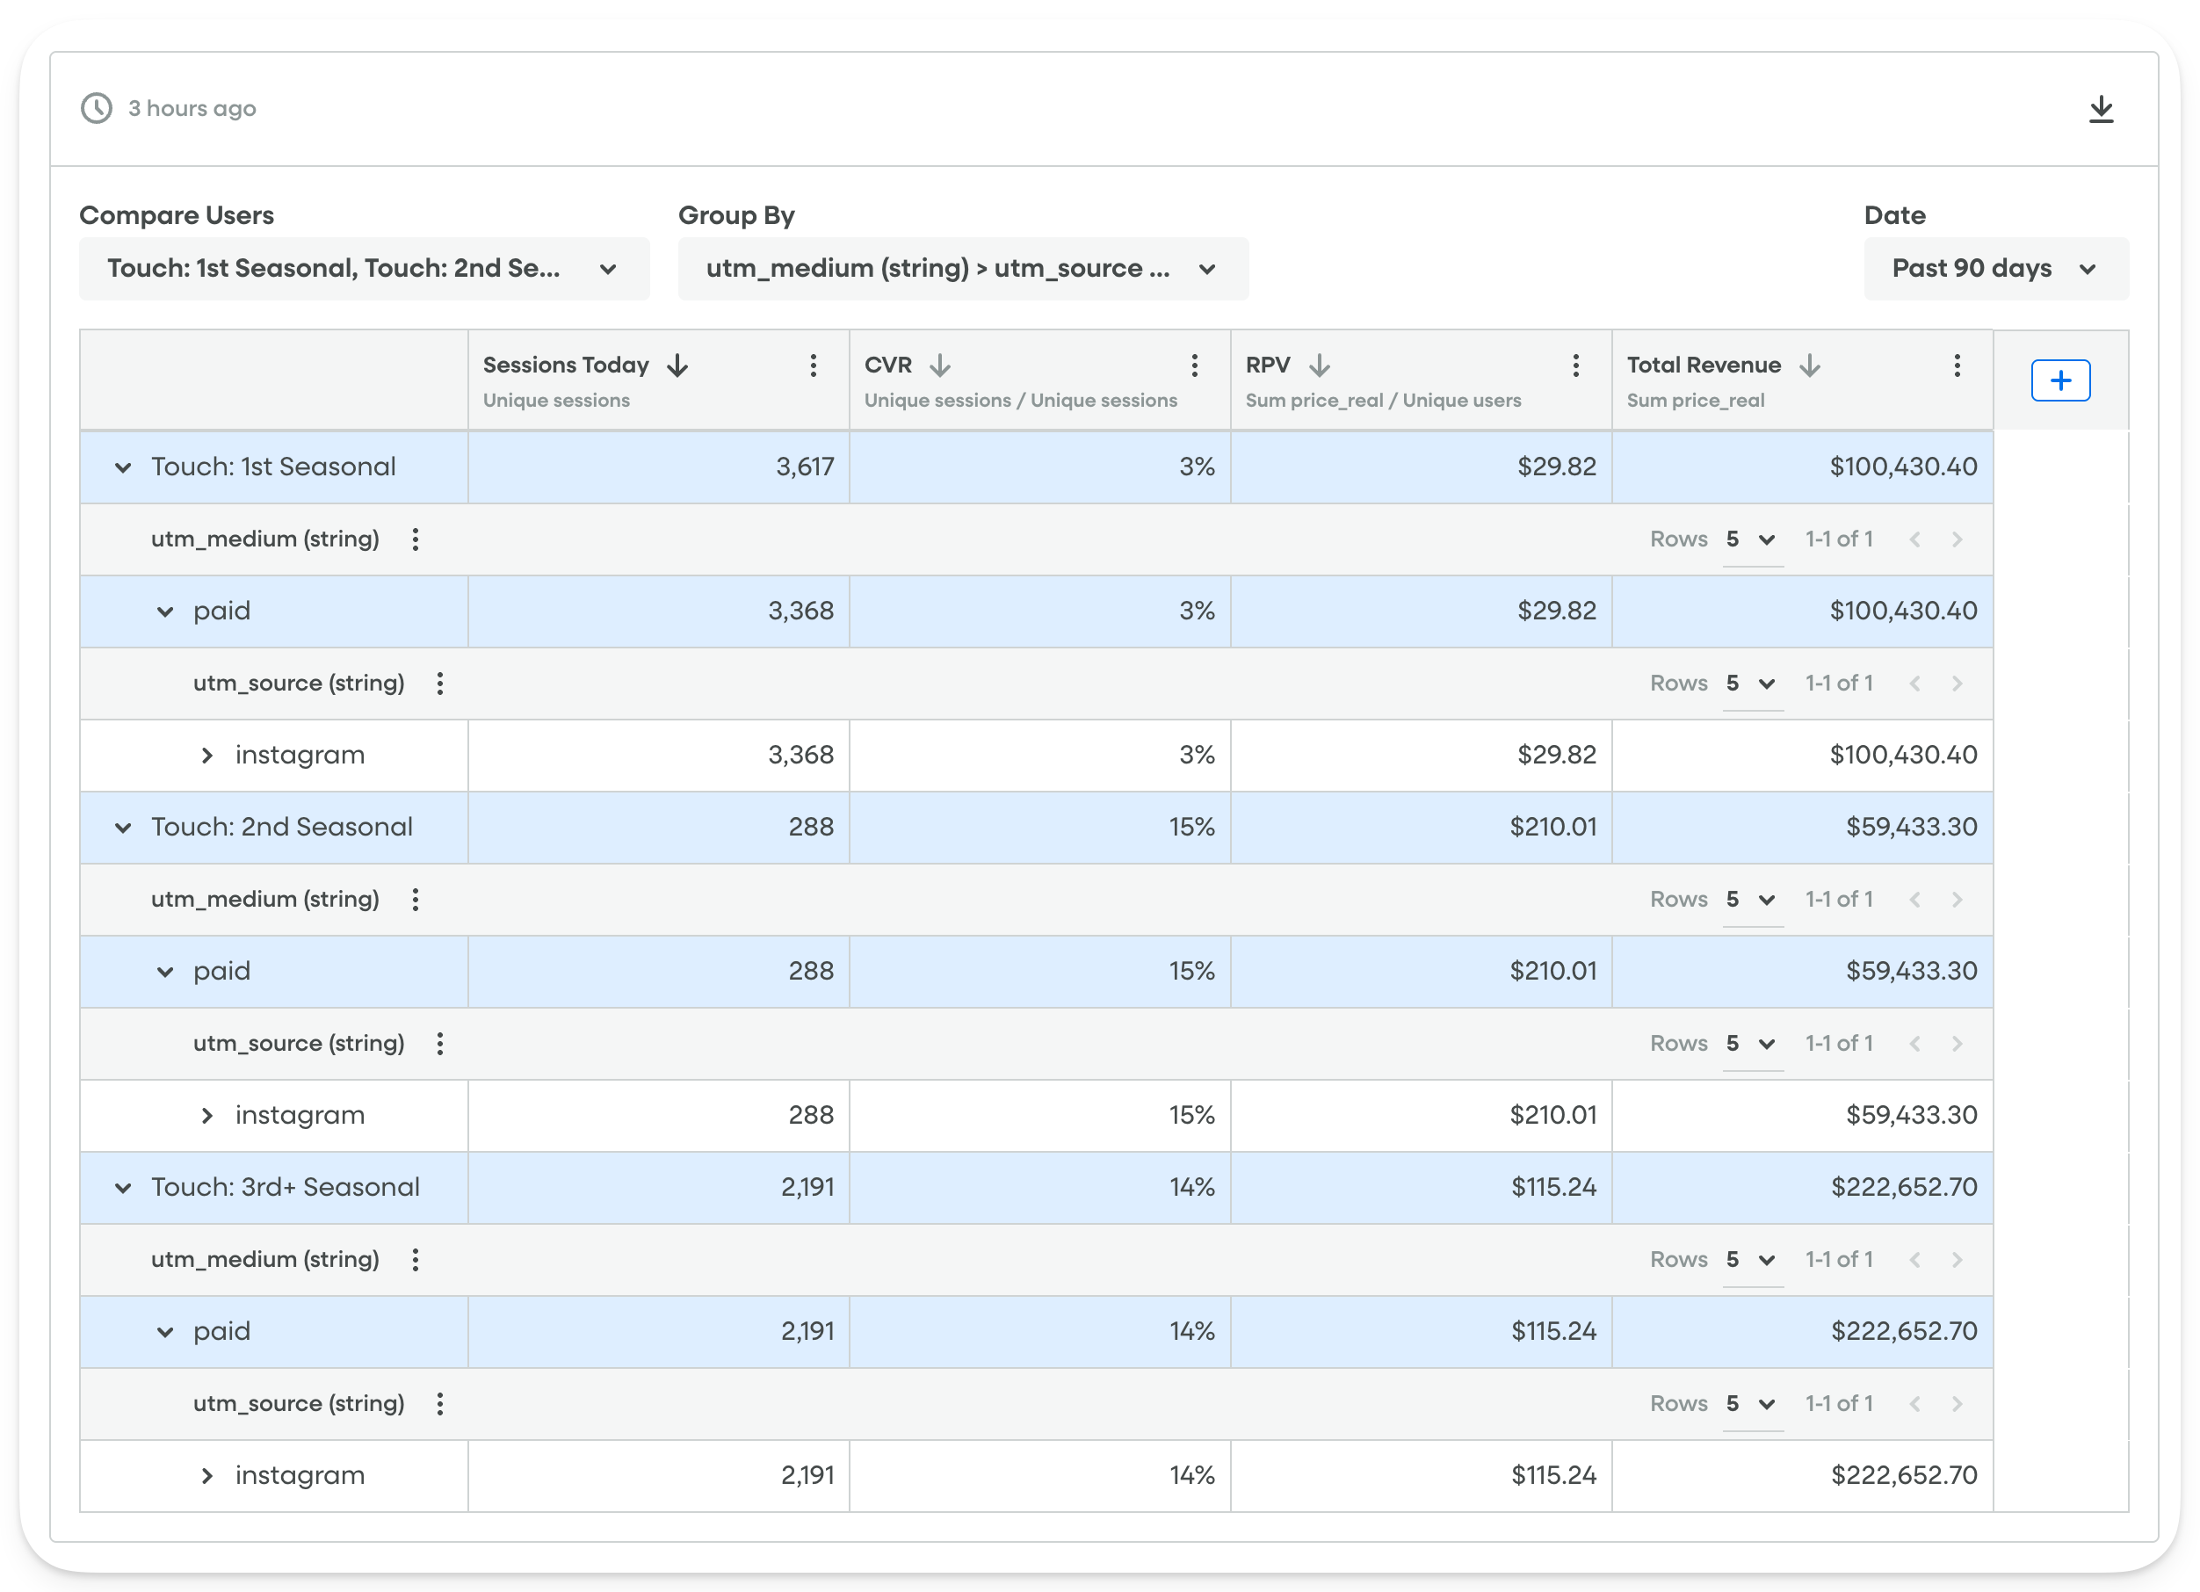Add a new column with the plus button

coord(2060,380)
